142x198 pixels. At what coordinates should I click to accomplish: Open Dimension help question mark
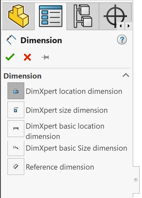[x=122, y=40]
